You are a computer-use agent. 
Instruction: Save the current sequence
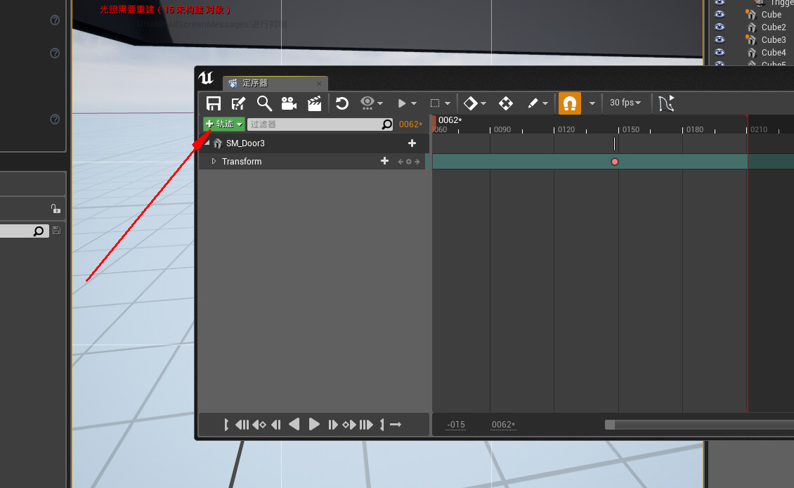point(213,103)
